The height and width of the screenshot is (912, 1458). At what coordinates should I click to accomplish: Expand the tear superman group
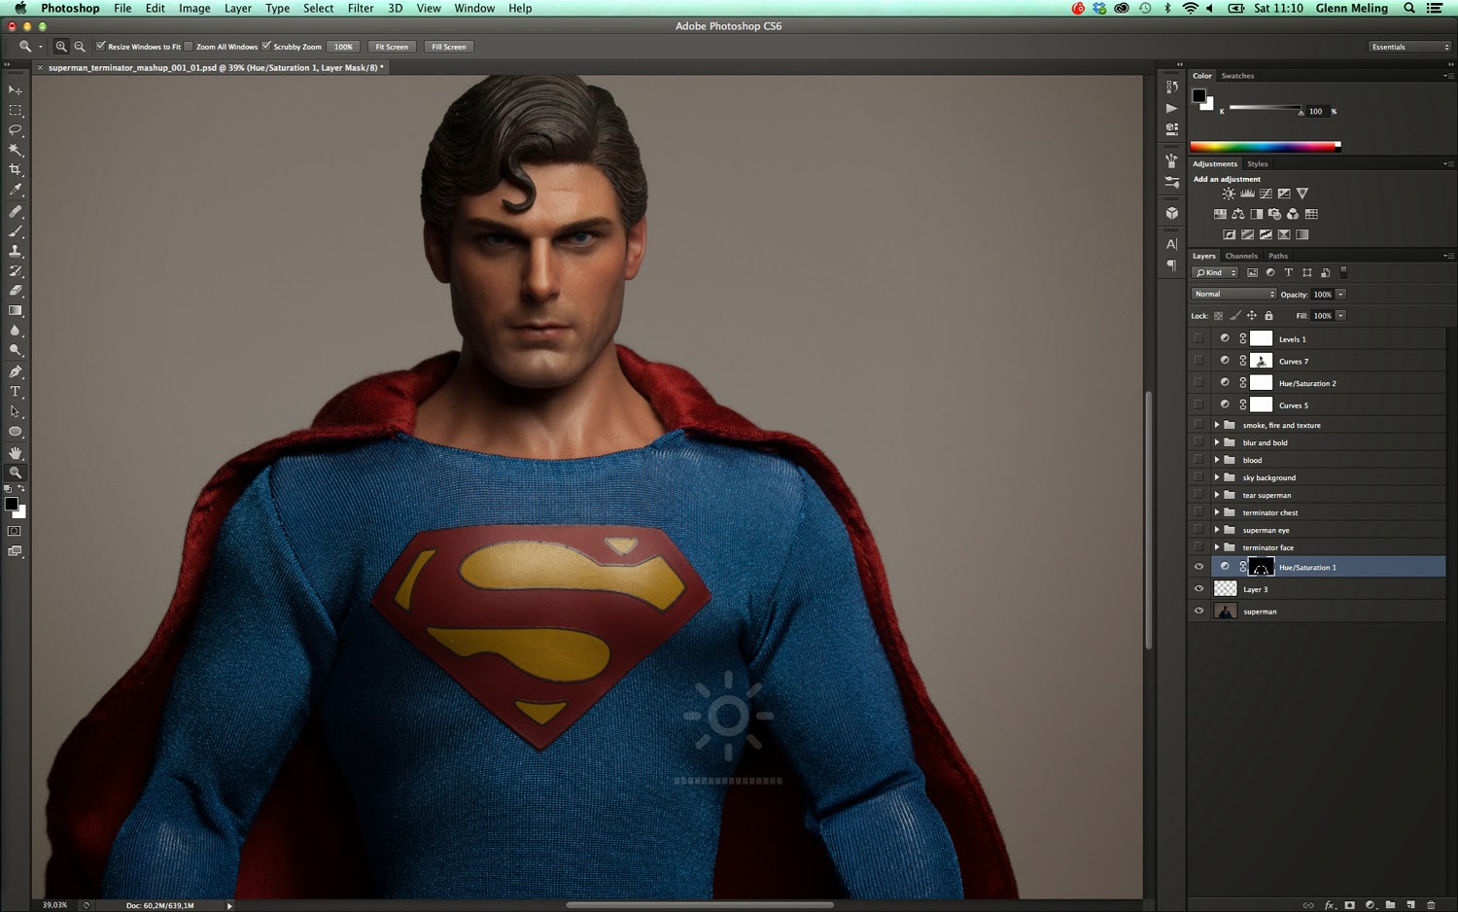pos(1216,495)
